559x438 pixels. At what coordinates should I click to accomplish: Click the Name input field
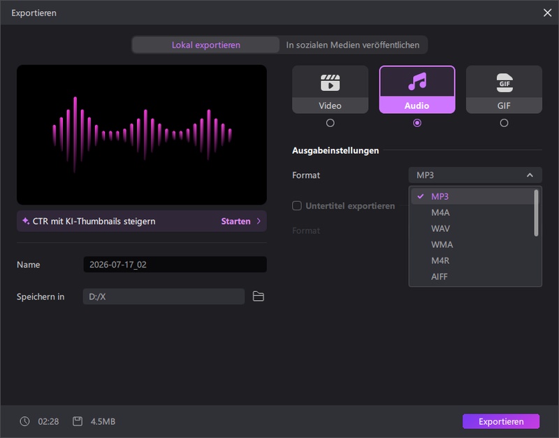point(175,265)
